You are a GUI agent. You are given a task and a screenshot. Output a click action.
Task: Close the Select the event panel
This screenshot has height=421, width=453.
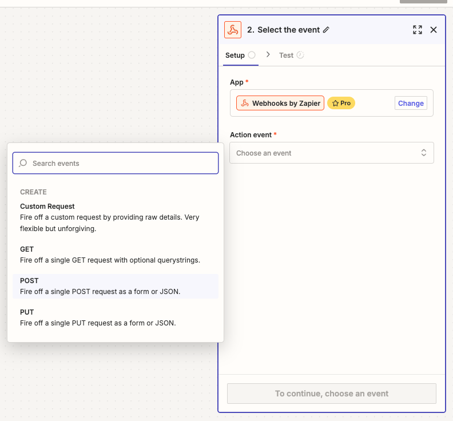tap(434, 30)
